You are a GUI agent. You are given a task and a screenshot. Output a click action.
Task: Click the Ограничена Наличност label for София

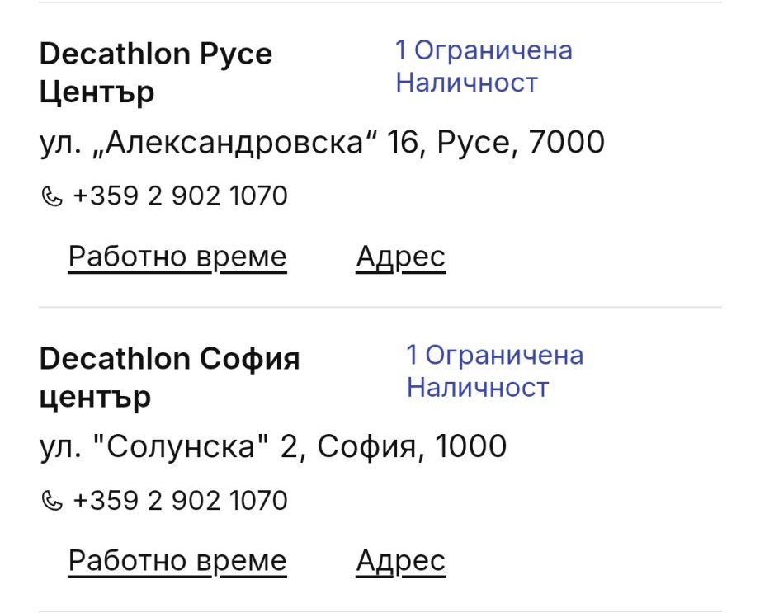coord(494,370)
